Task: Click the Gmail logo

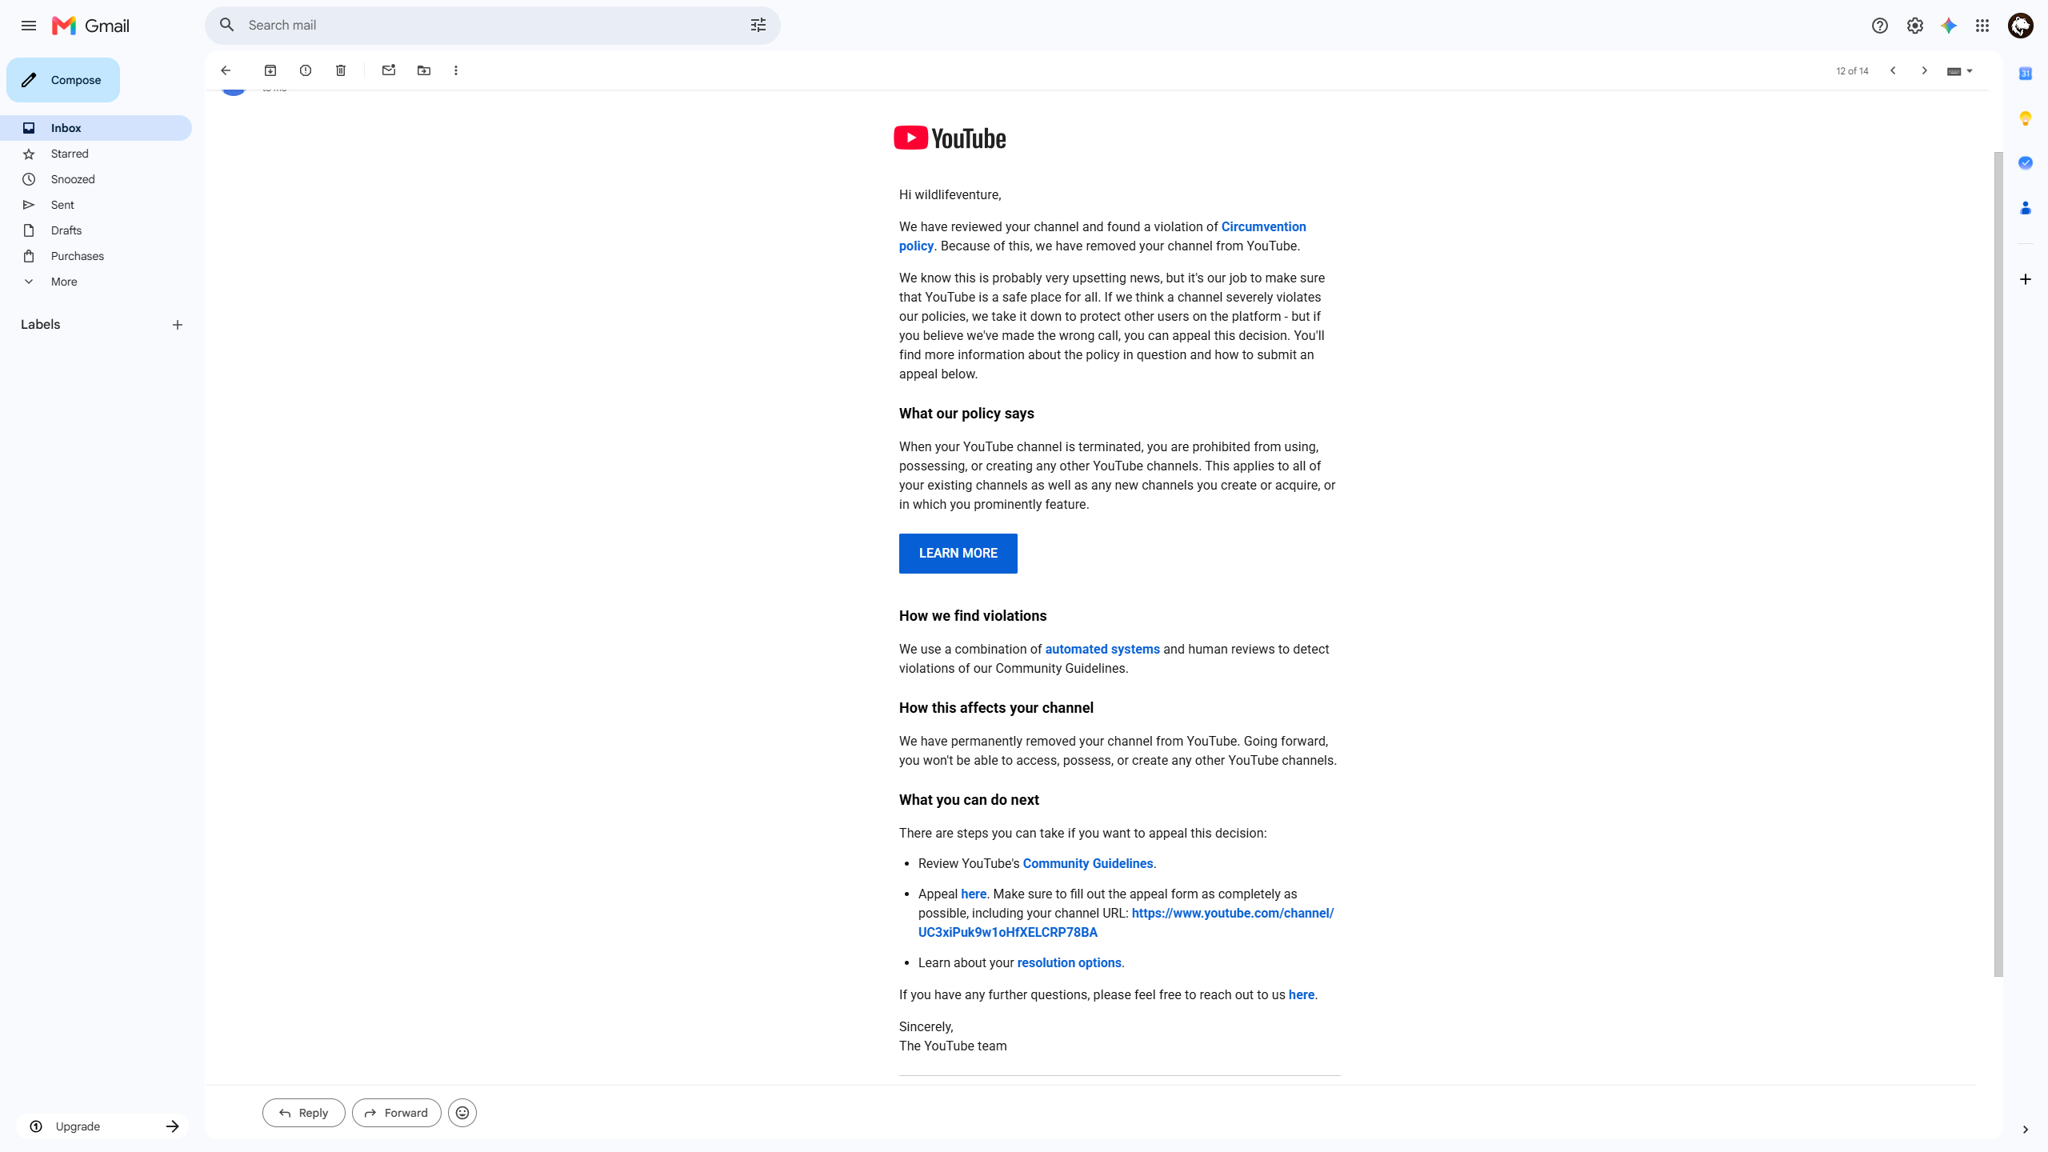Action: click(90, 26)
